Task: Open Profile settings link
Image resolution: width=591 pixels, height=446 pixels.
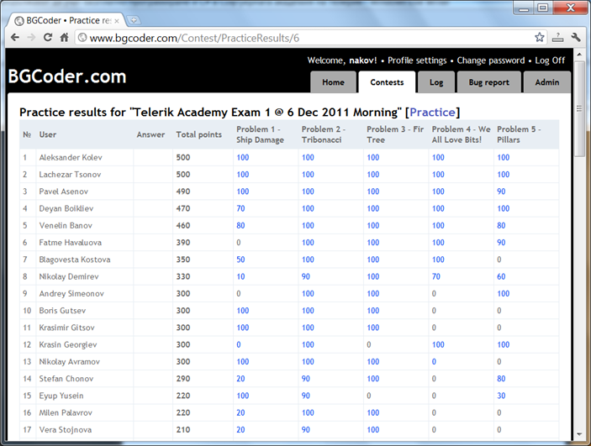Action: pyautogui.click(x=417, y=60)
